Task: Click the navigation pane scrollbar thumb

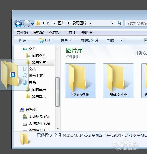Action: pos(58,92)
